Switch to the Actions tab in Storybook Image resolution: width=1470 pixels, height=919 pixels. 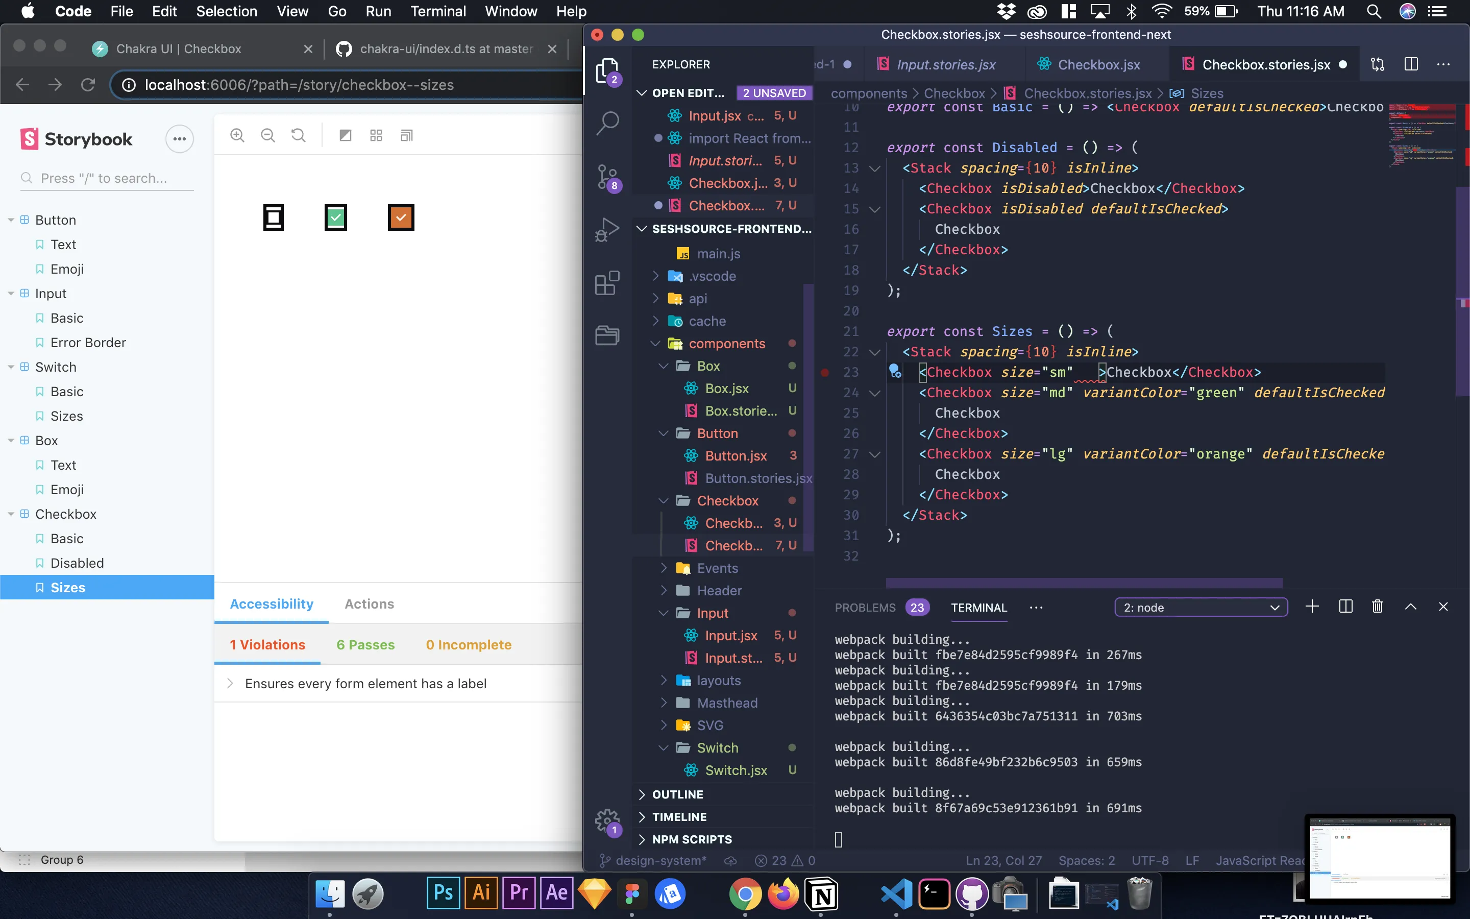pyautogui.click(x=370, y=603)
